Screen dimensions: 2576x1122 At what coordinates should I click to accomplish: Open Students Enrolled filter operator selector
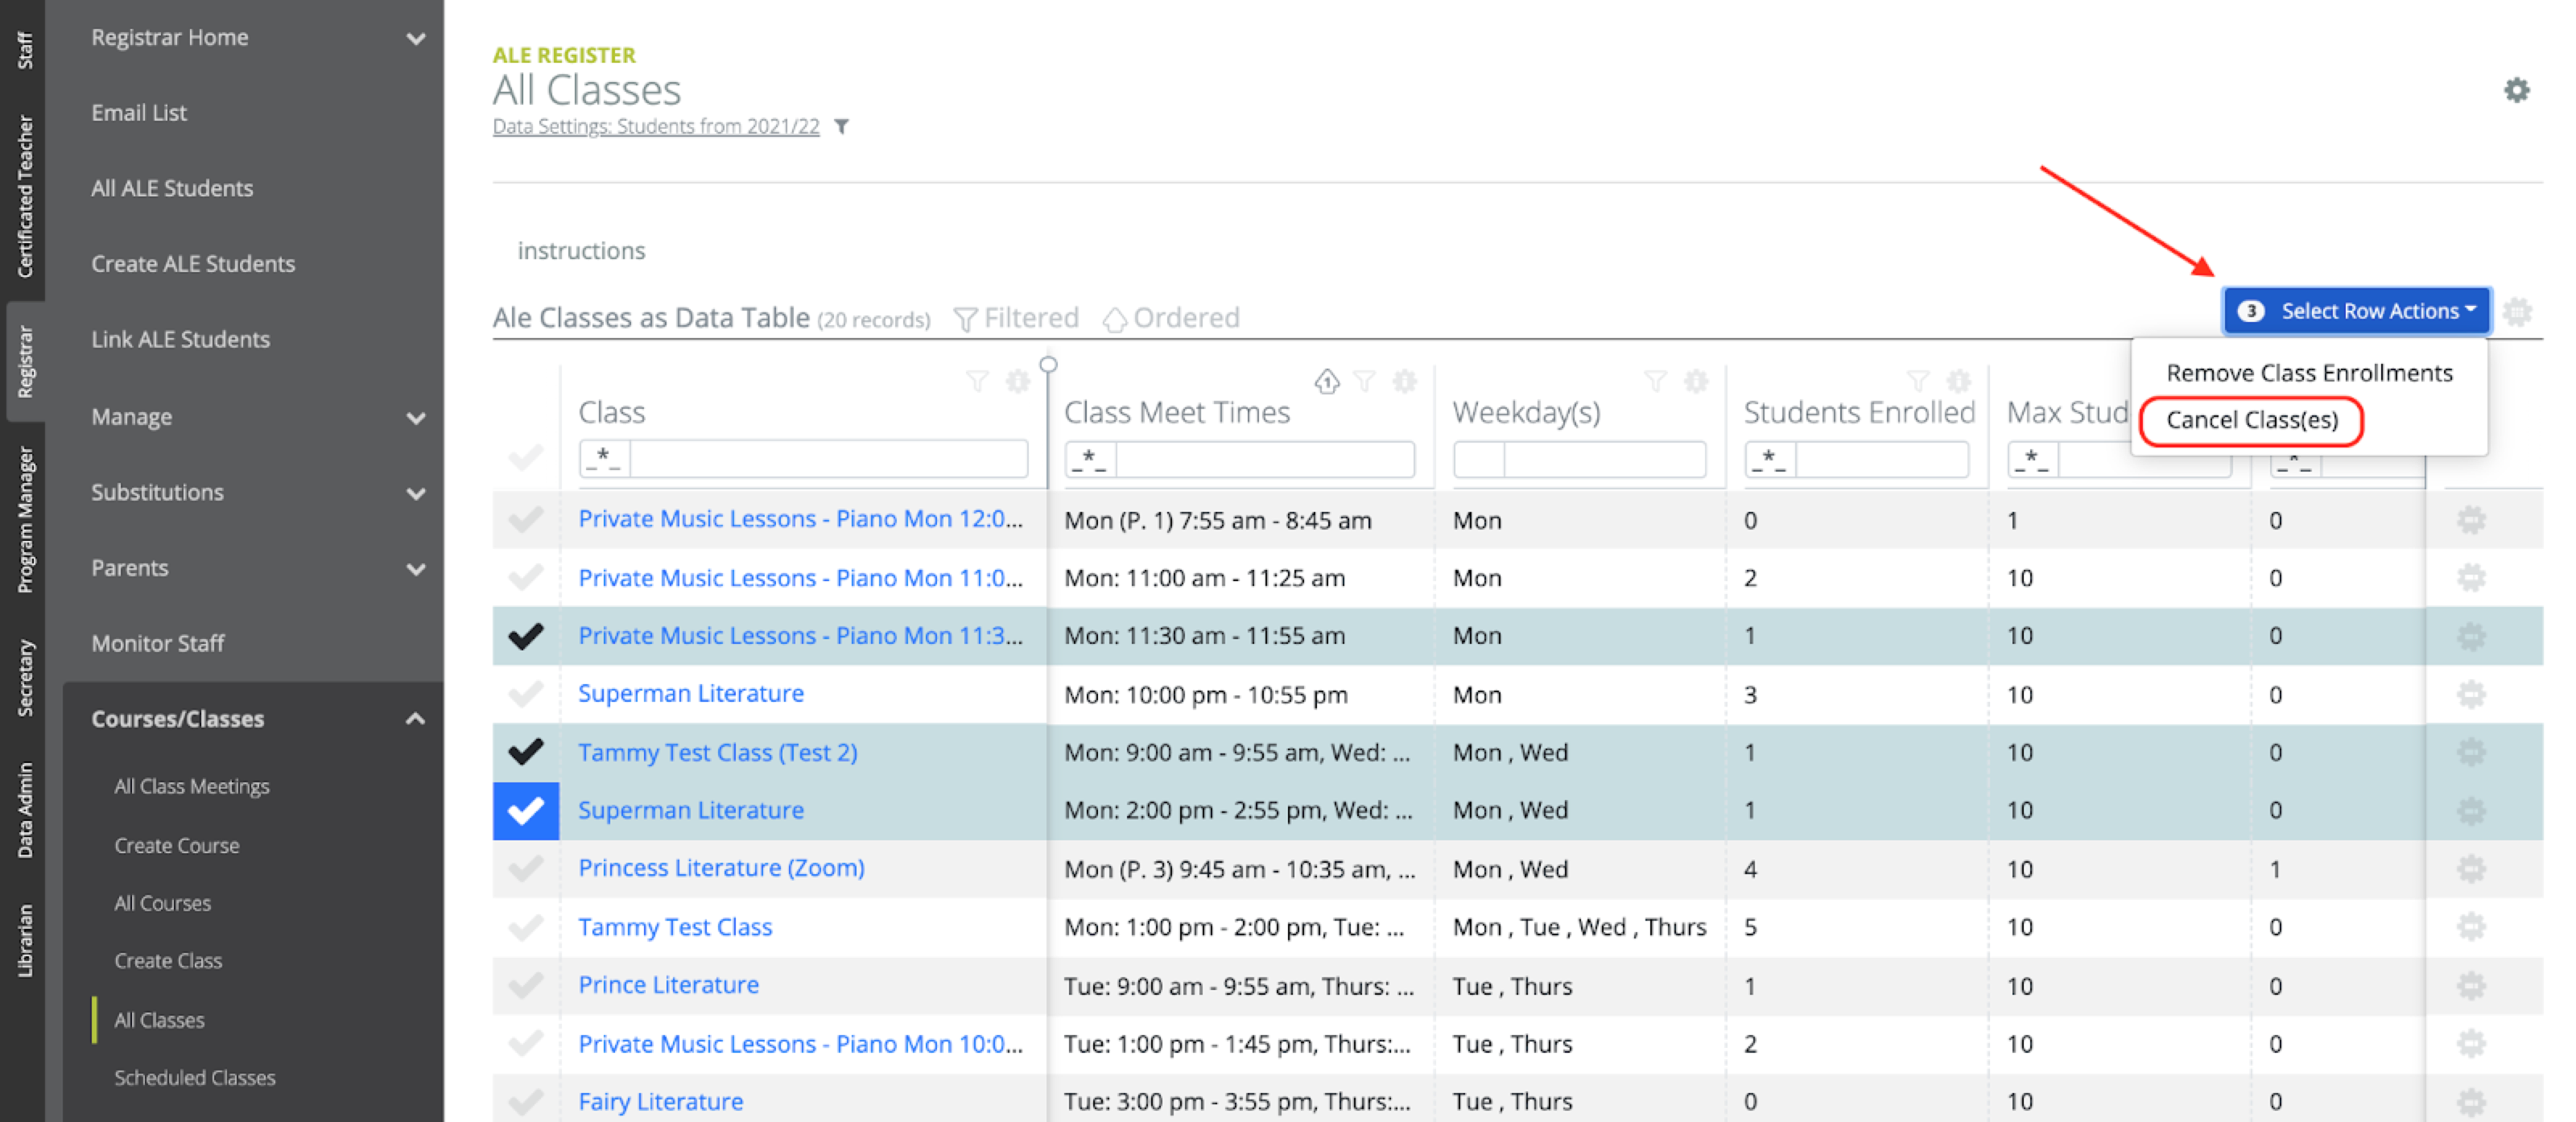[x=1771, y=459]
